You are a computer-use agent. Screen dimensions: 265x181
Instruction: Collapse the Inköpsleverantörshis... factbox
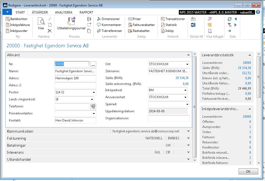click(x=250, y=109)
